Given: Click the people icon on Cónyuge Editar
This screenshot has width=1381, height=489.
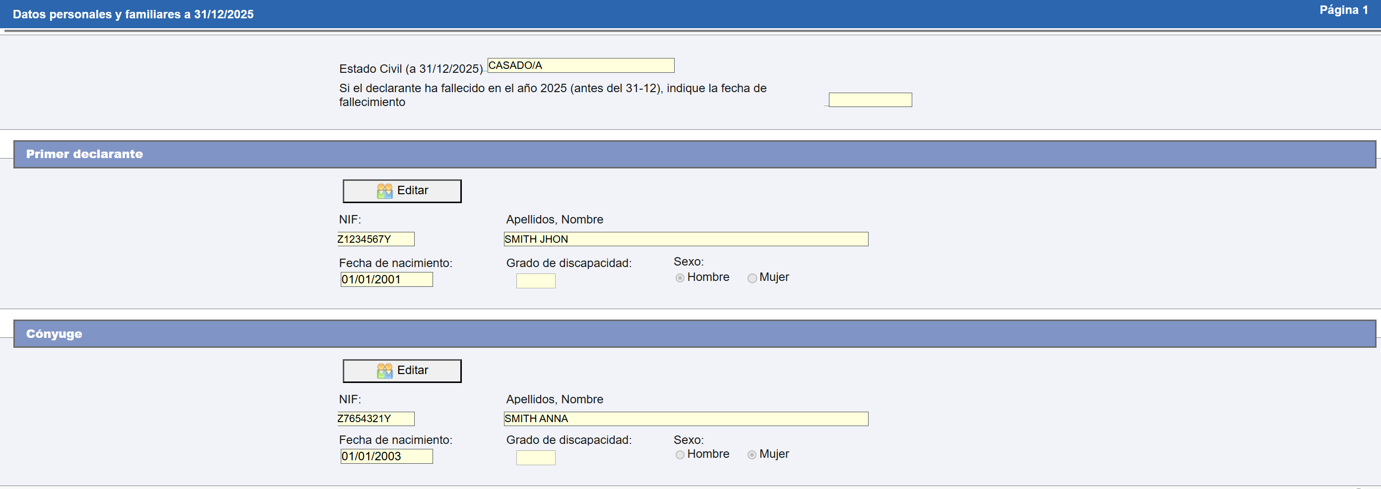Looking at the screenshot, I should click(384, 371).
